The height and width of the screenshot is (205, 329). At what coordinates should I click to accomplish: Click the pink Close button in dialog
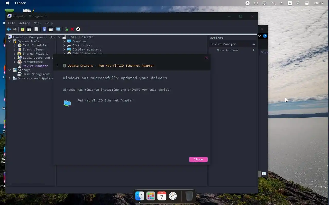pyautogui.click(x=198, y=159)
